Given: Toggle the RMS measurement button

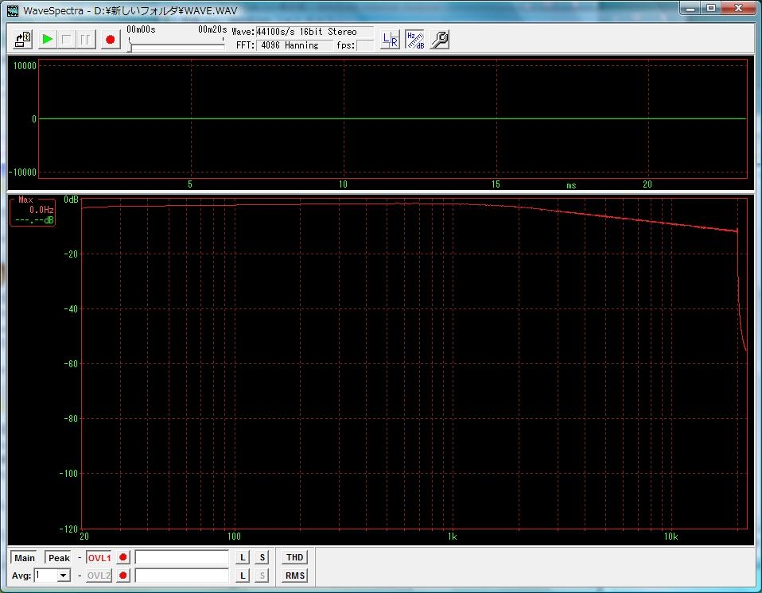Looking at the screenshot, I should coord(294,576).
